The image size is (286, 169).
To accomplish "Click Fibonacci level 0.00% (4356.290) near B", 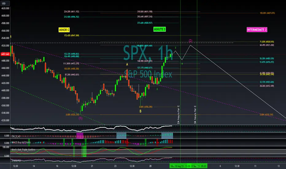I will [146, 107].
